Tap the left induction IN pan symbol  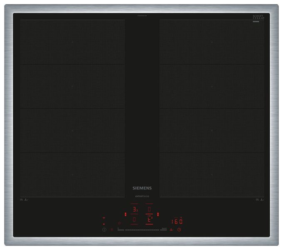tap(24, 200)
